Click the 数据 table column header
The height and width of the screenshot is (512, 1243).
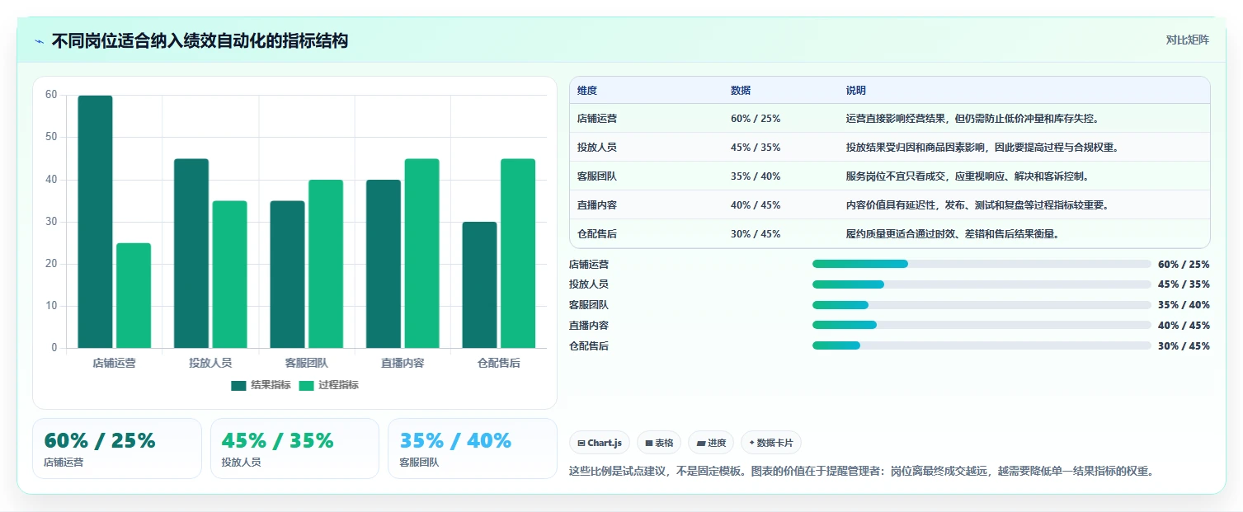tap(741, 91)
